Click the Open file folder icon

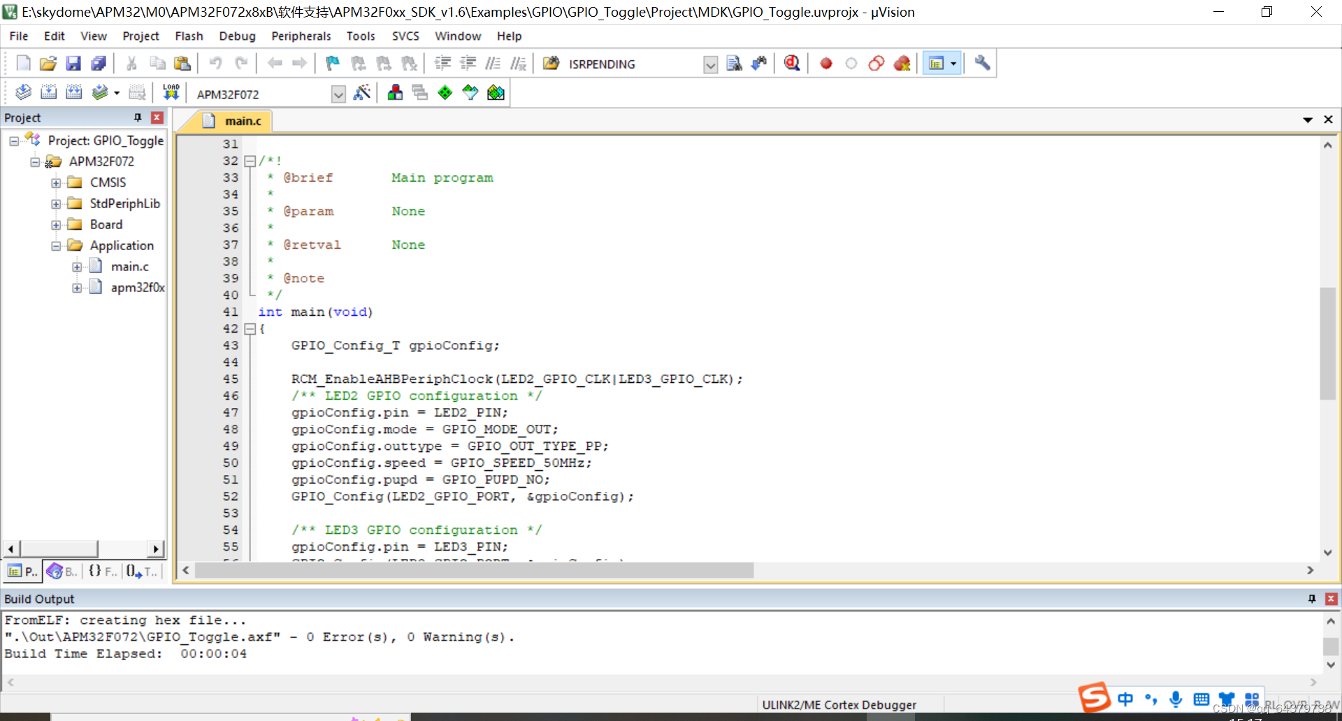click(48, 64)
